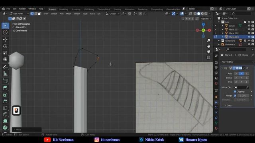Open the Modifiers wrench properties tab
Image resolution: width=255 pixels, height=143 pixels.
(x=216, y=102)
